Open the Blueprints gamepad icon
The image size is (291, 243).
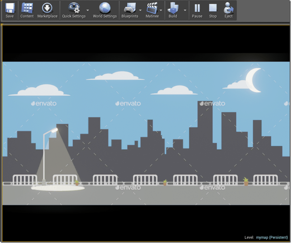pos(130,8)
